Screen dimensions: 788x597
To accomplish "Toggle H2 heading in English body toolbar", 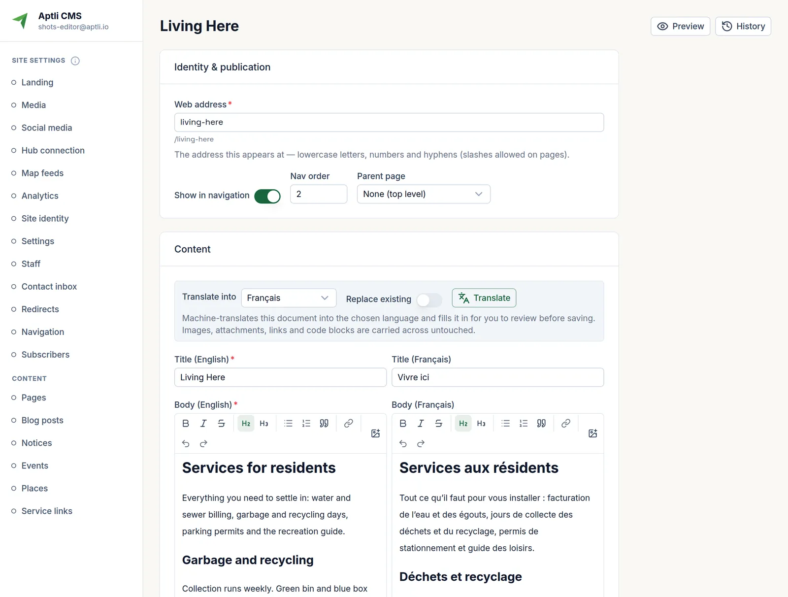I will (x=246, y=424).
